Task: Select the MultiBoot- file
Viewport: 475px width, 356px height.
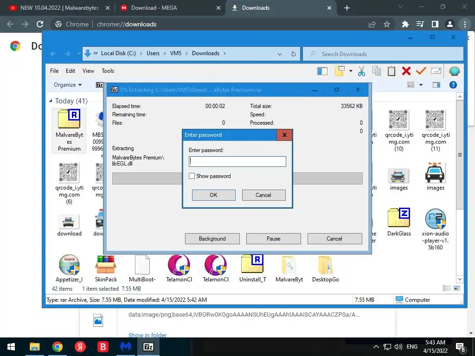Action: coord(142,268)
